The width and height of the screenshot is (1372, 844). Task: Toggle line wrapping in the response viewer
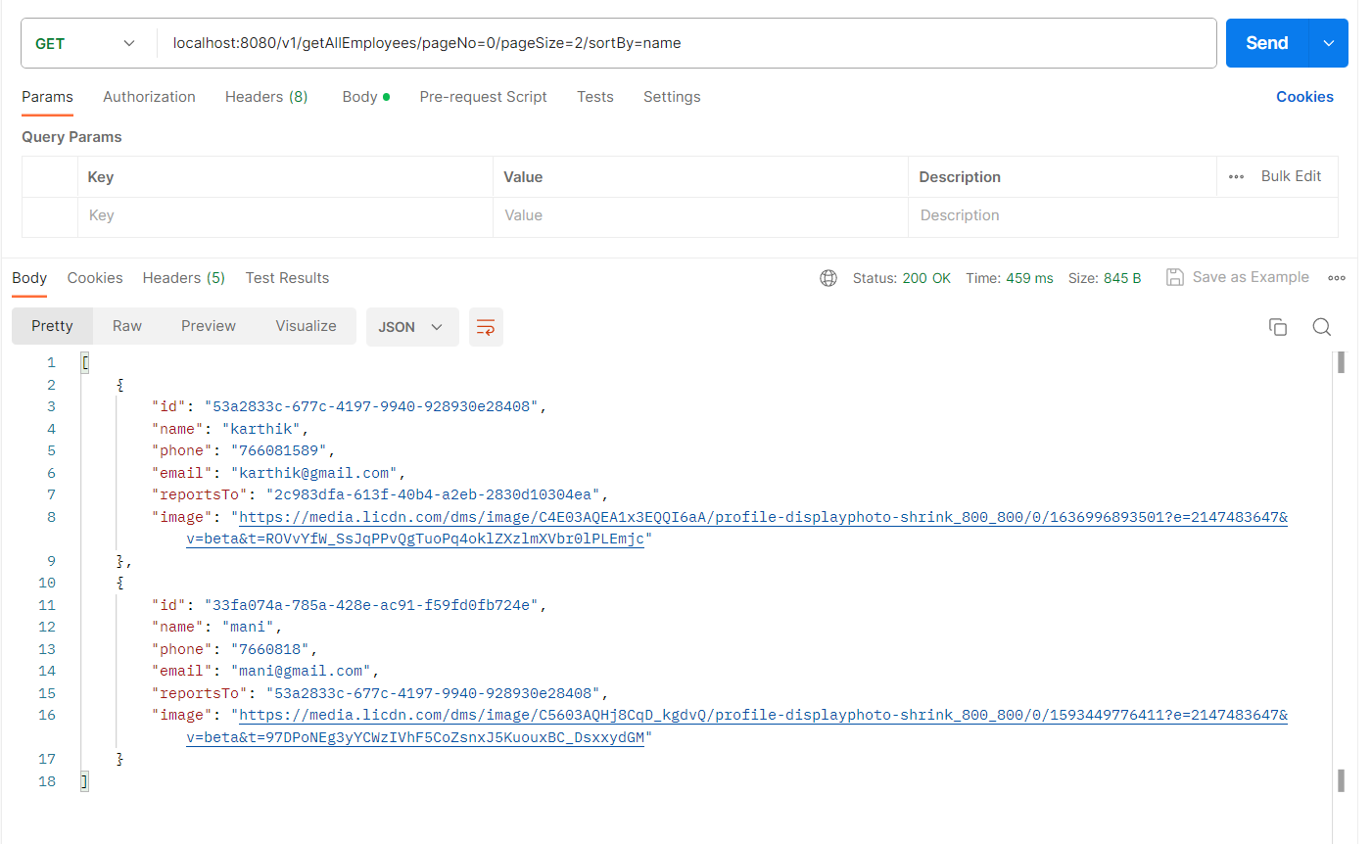tap(486, 327)
